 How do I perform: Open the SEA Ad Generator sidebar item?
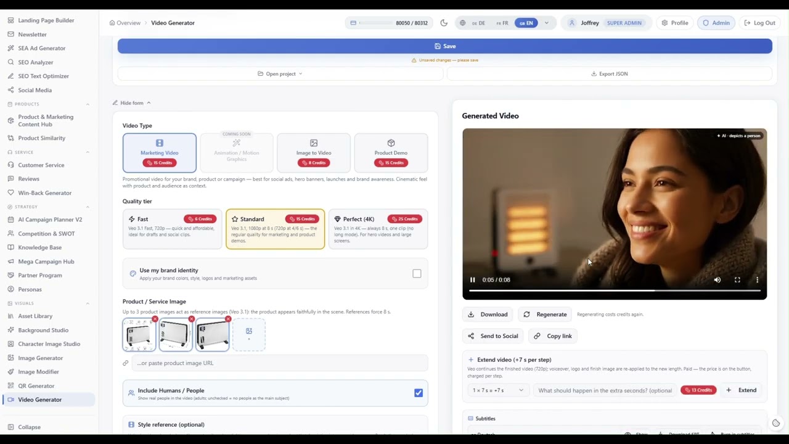(x=41, y=48)
